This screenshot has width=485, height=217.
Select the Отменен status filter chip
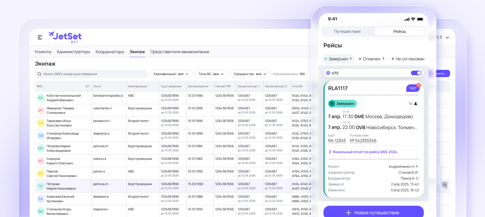[371, 59]
